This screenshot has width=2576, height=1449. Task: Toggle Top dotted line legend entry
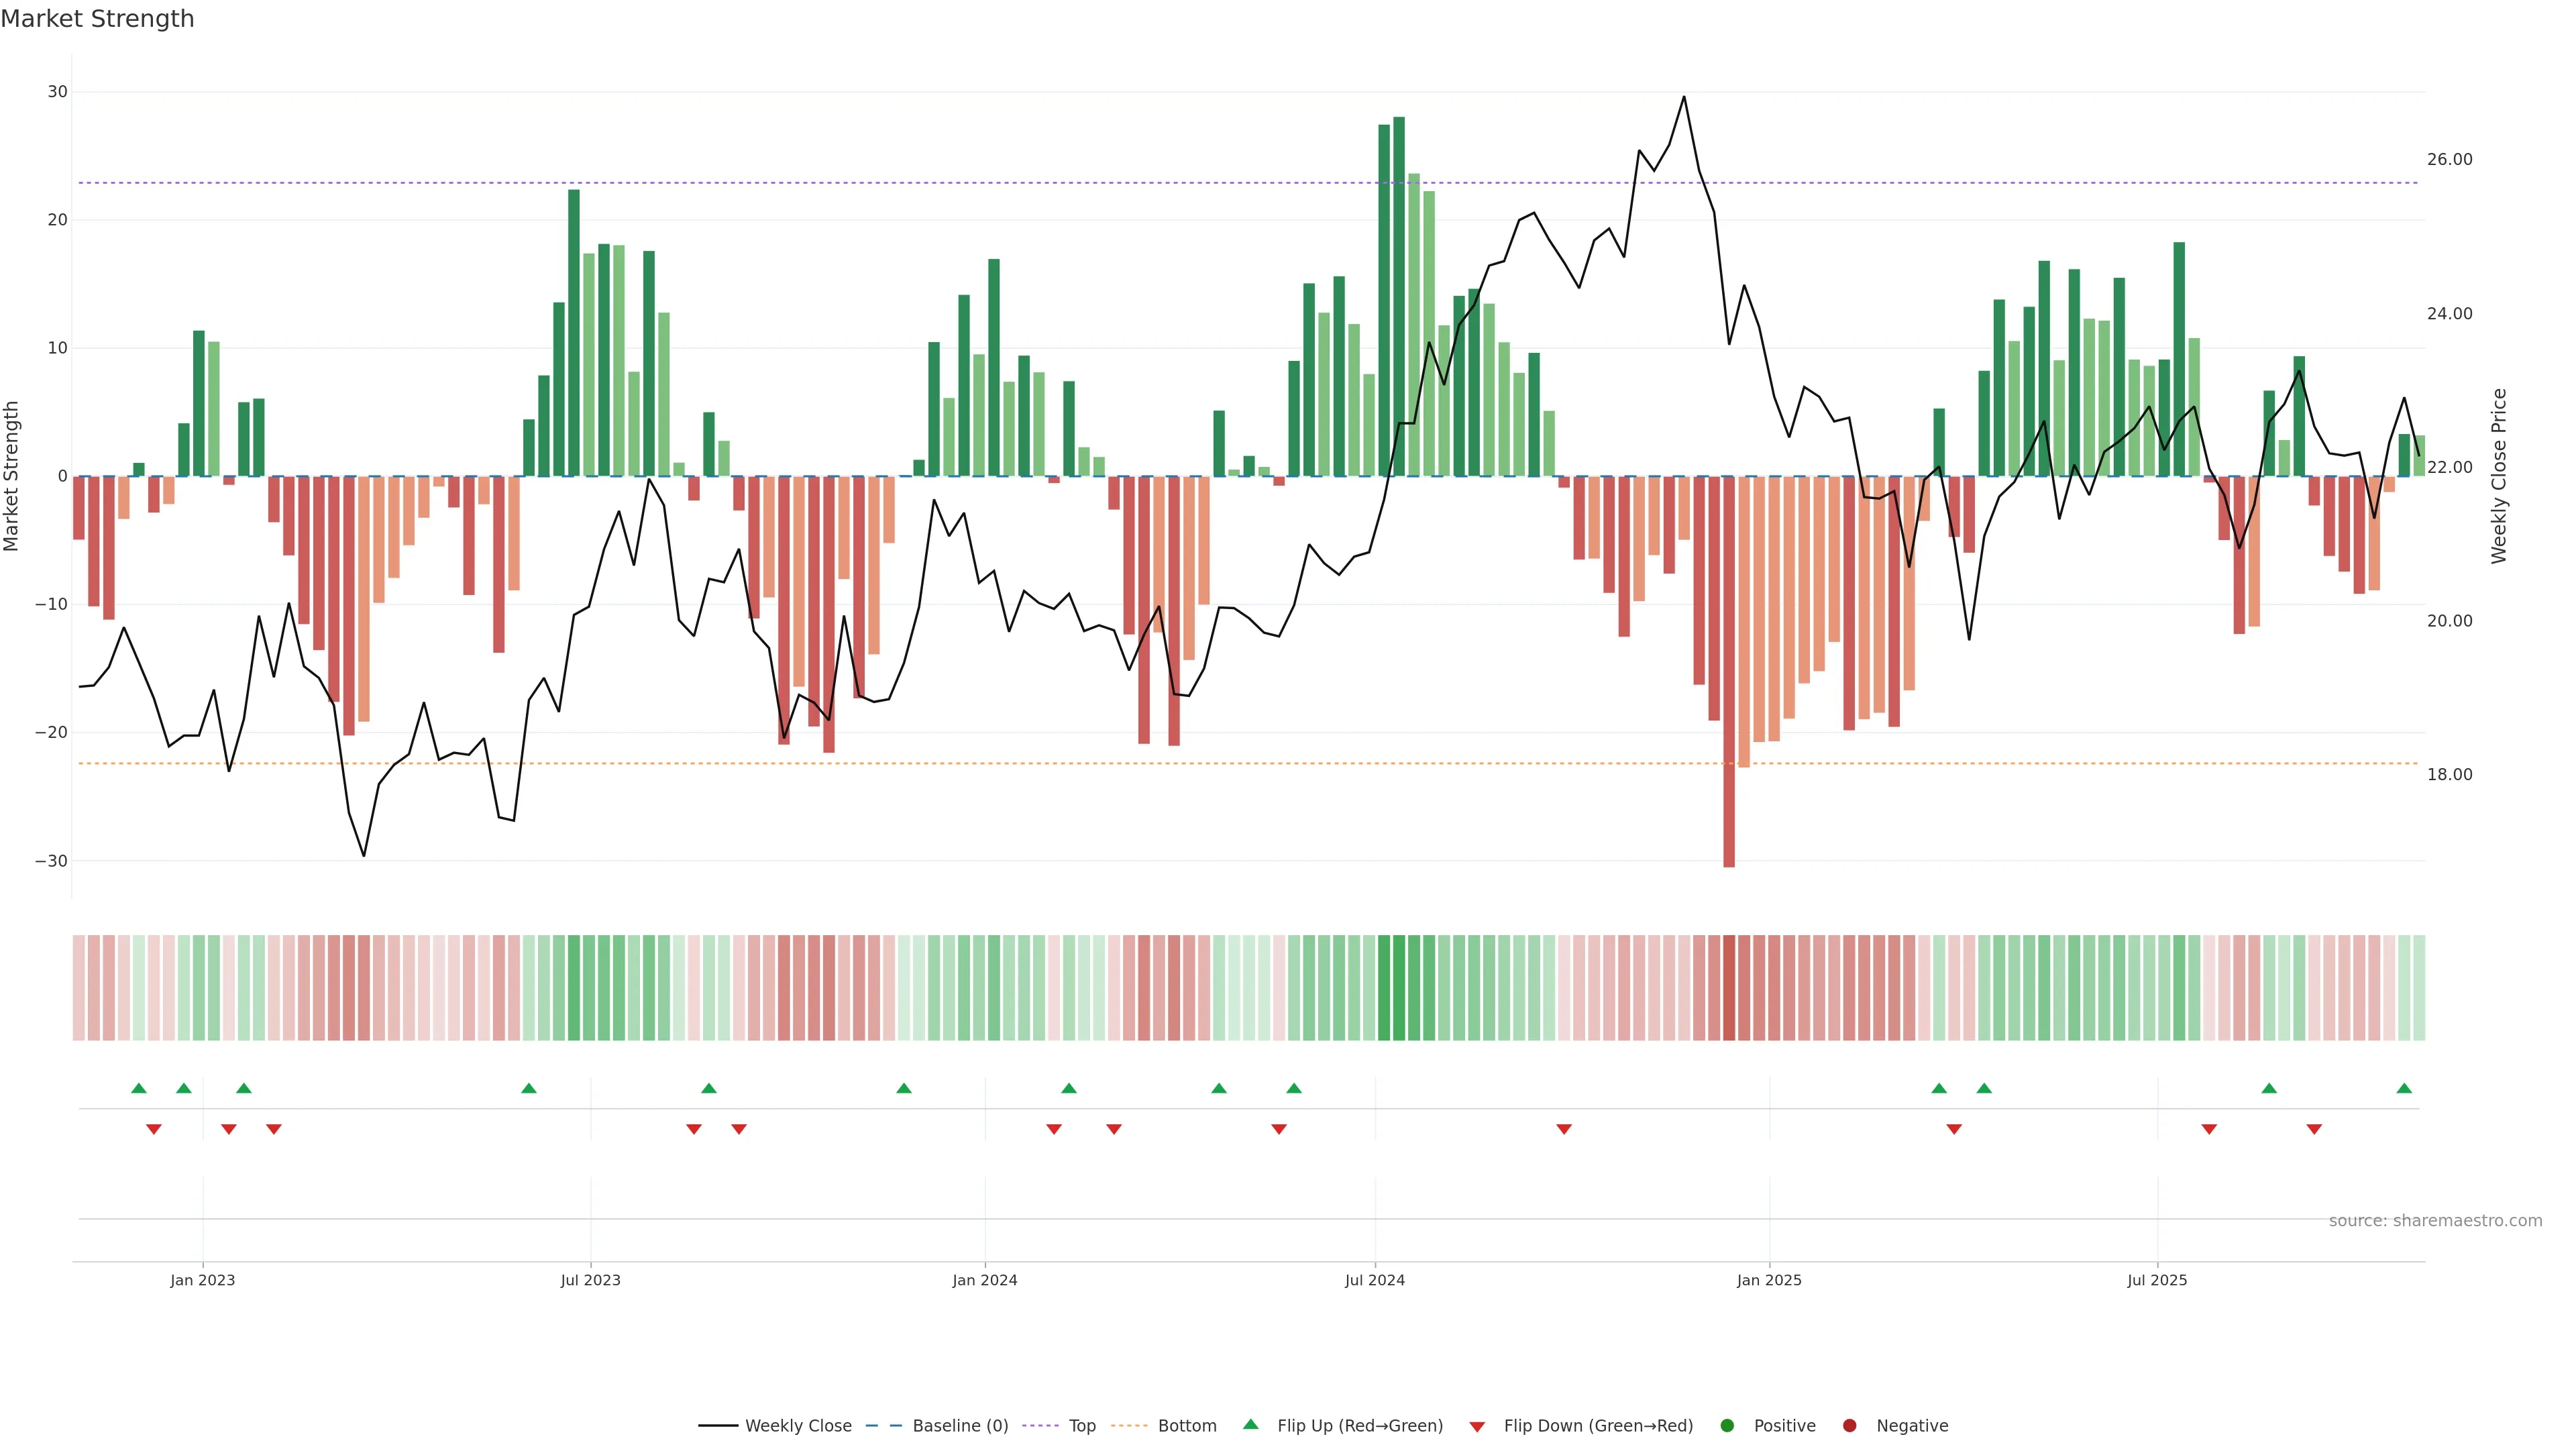click(1081, 1426)
